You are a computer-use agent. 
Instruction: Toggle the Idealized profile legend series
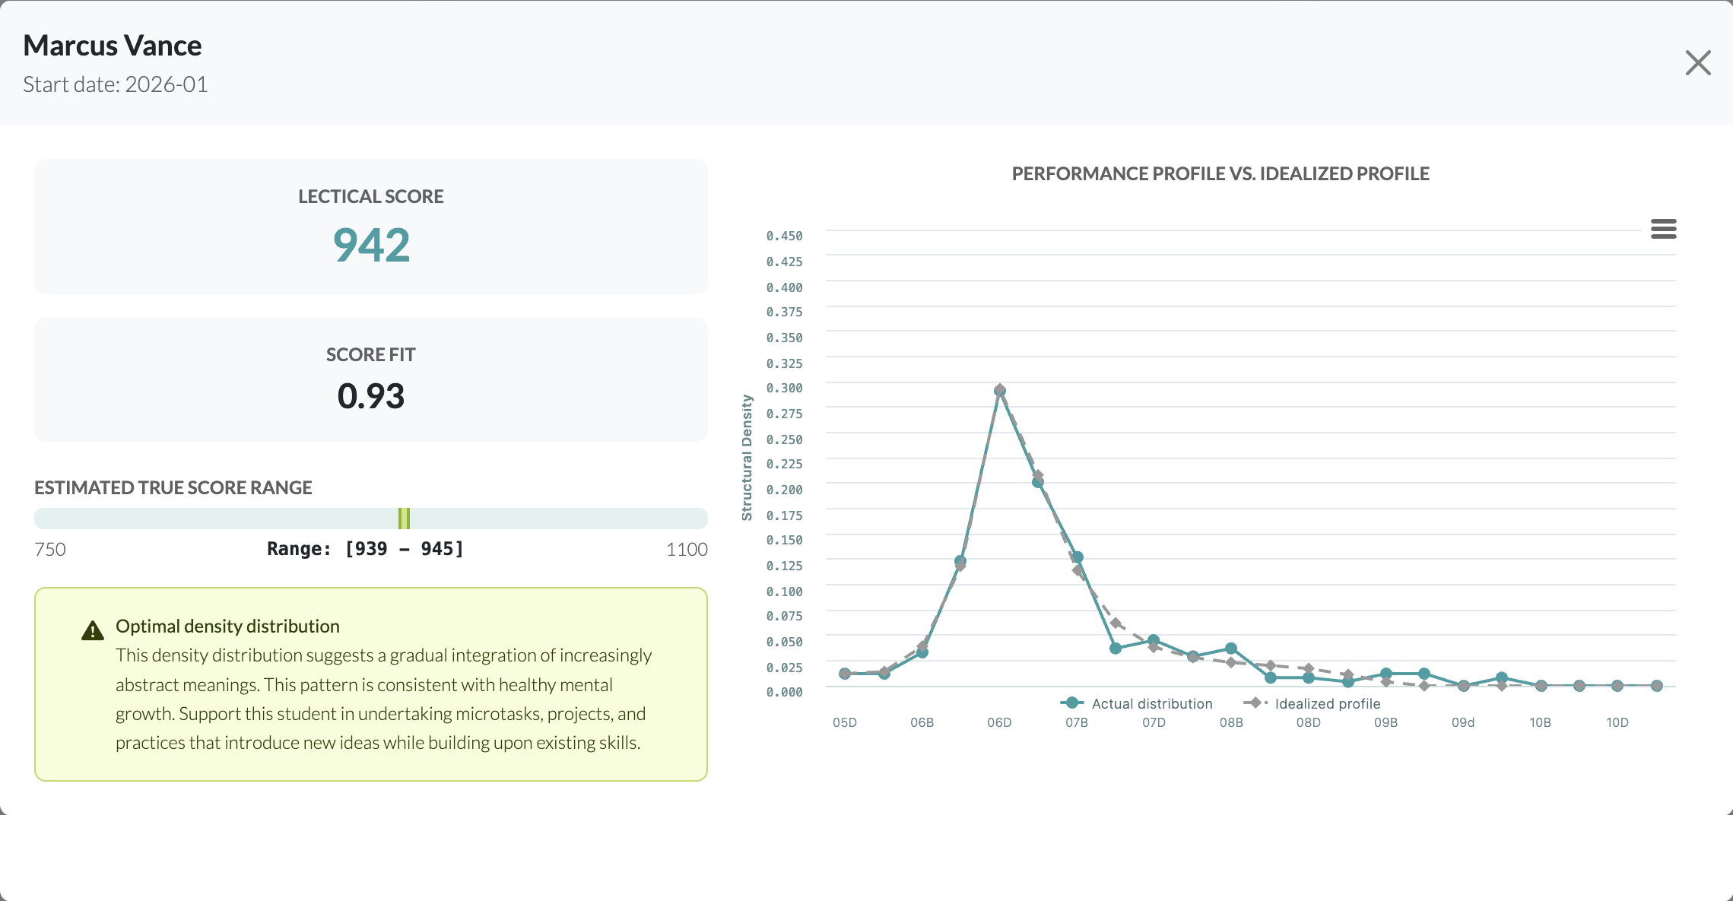coord(1312,703)
